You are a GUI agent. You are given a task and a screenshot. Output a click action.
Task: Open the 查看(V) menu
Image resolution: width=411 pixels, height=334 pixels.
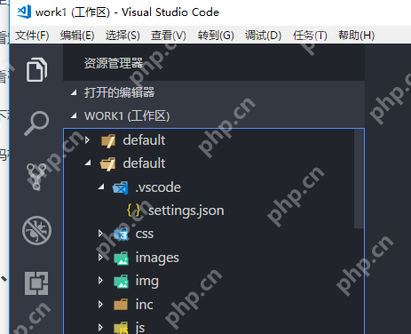point(169,36)
